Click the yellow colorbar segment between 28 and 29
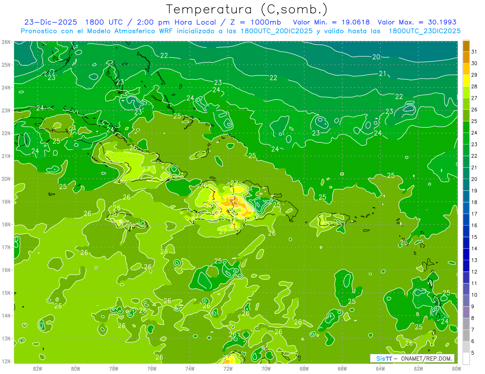 pyautogui.click(x=466, y=81)
